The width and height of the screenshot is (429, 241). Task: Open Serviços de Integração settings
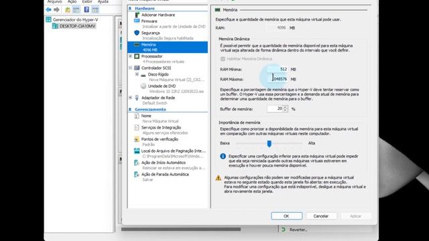[161, 128]
